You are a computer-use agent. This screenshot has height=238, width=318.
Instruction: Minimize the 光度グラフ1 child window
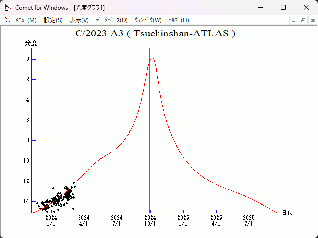click(x=293, y=21)
